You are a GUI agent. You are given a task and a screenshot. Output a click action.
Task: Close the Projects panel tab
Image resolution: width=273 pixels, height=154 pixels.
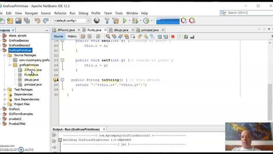(13, 30)
